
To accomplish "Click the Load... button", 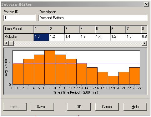I will (15, 107).
